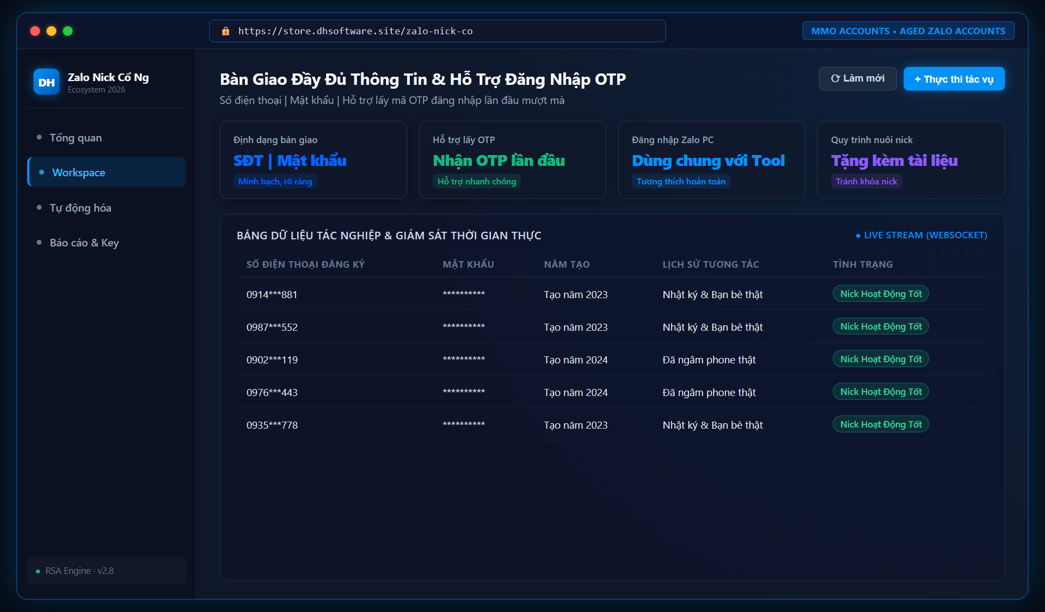Select the Dùng chung với Tool card
Screen dimensions: 1045x612
712,160
